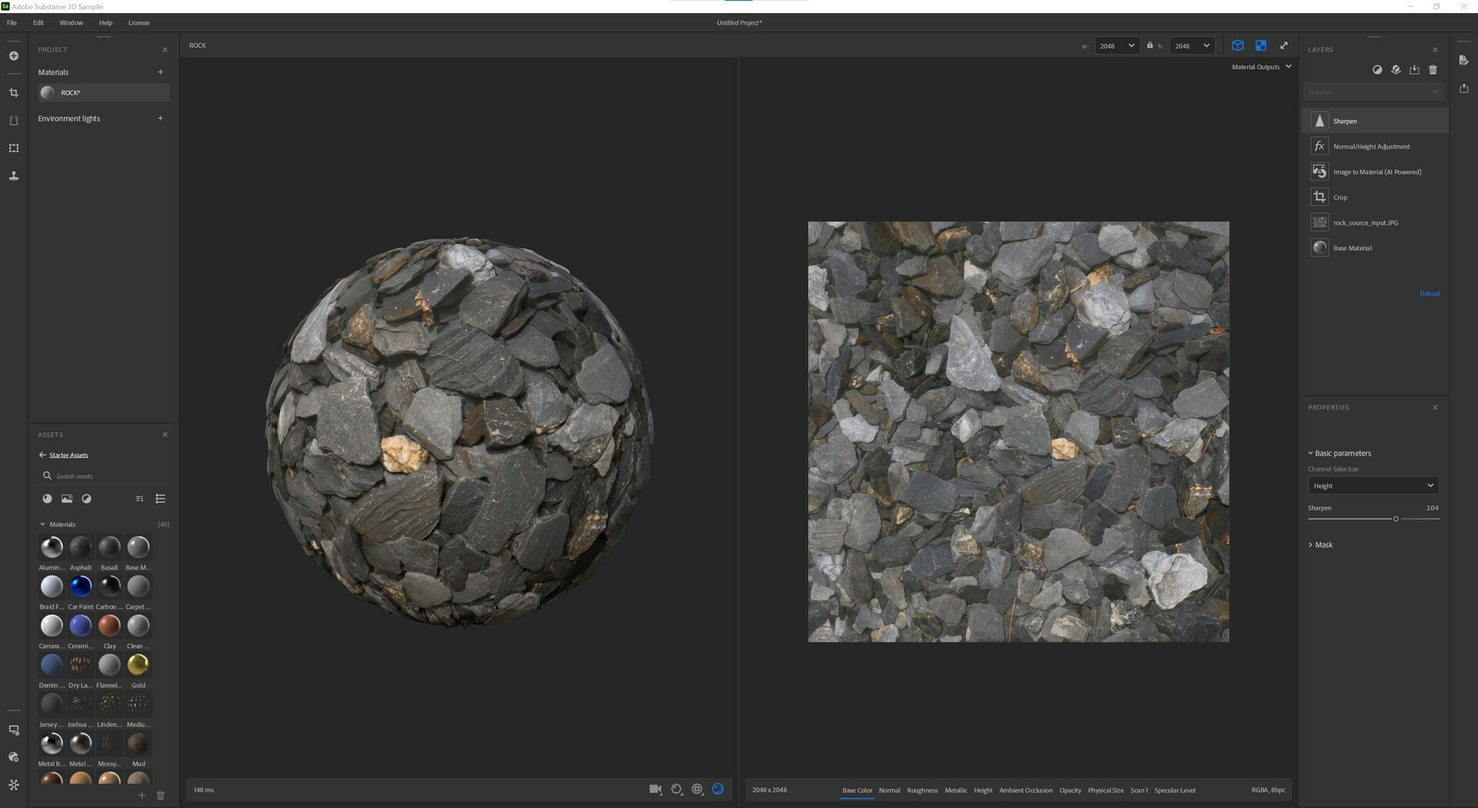Select the Gold material thumbnail
This screenshot has width=1478, height=808.
pyautogui.click(x=138, y=664)
